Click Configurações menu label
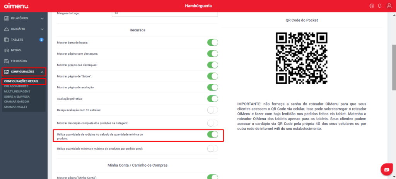The height and width of the screenshot is (179, 396). point(22,72)
